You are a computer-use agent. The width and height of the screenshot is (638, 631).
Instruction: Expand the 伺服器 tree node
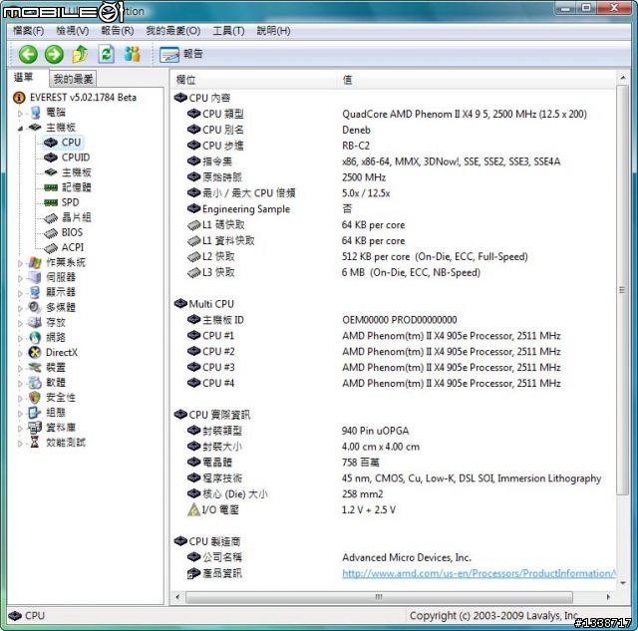point(20,278)
